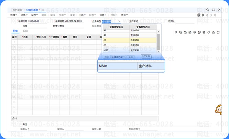Screen dimensions: 229x139
Task: Click the 单价 grid column header
Action: tap(75, 37)
